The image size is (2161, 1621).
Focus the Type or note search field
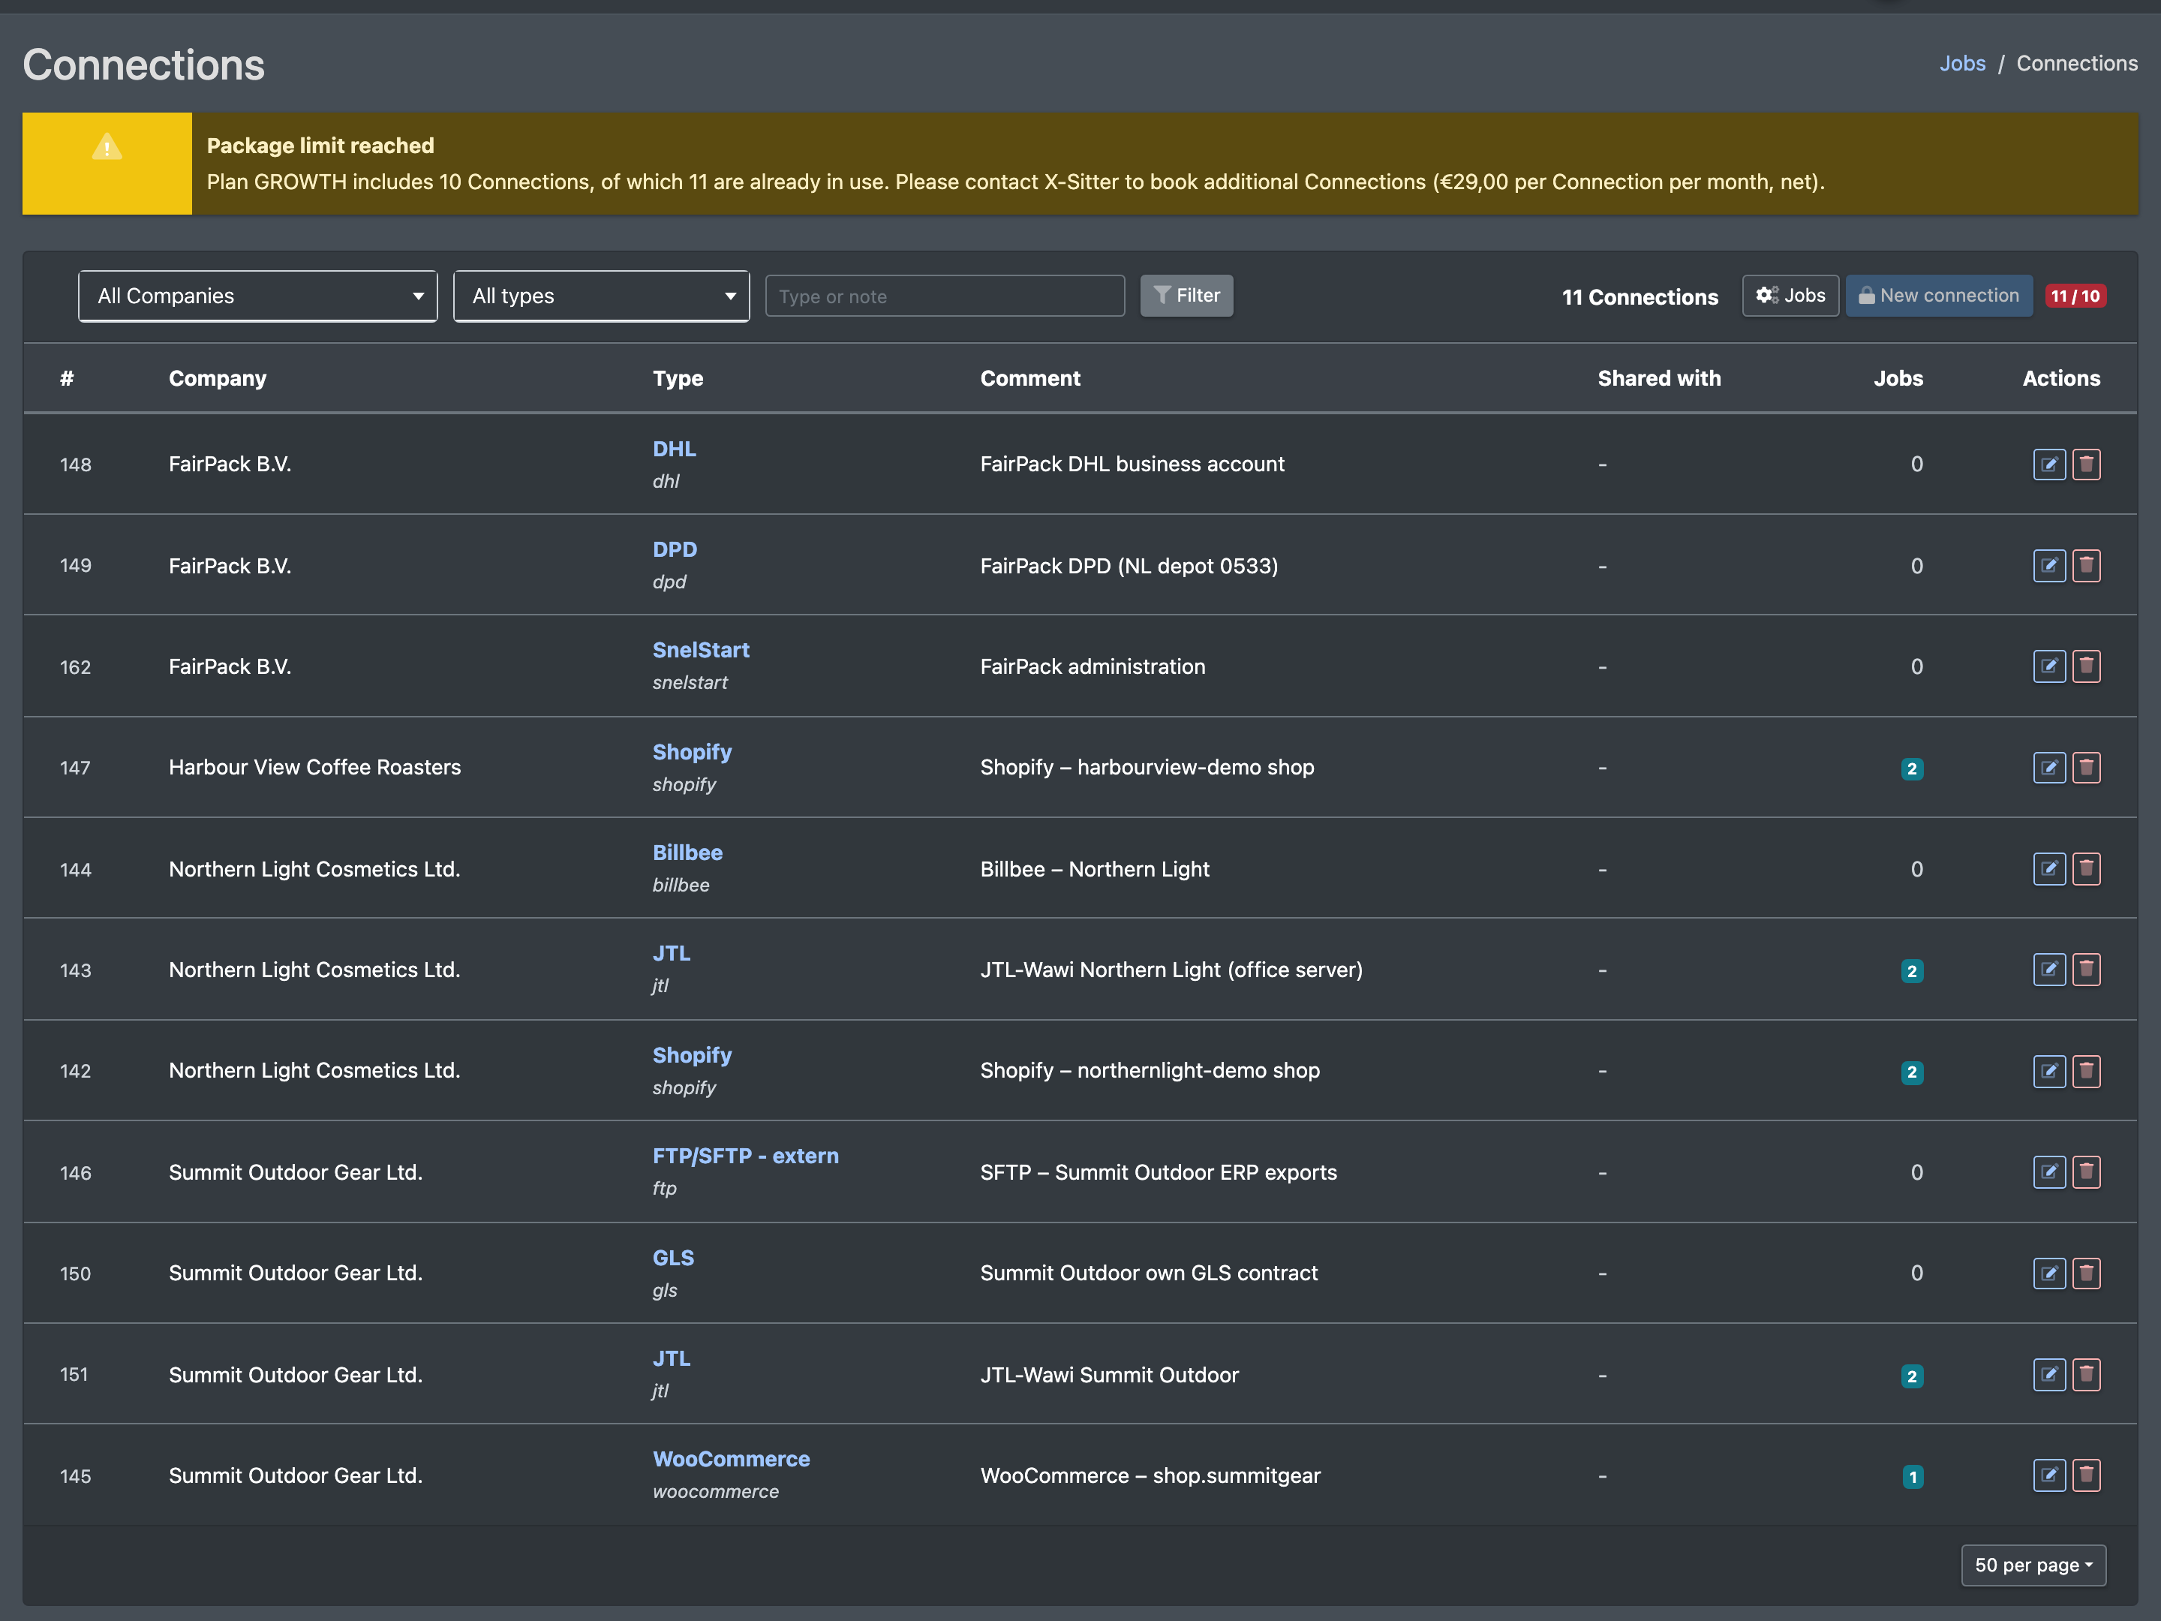(x=945, y=296)
